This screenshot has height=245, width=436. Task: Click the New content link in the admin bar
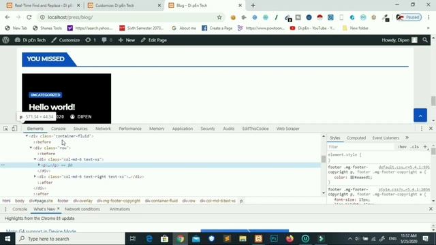coord(127,40)
